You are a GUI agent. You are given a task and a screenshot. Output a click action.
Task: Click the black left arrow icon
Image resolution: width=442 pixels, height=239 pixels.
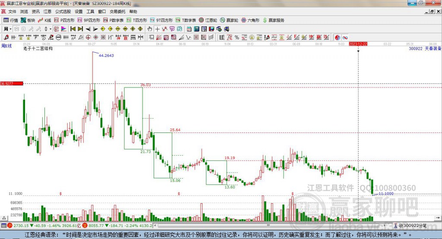pos(88,29)
